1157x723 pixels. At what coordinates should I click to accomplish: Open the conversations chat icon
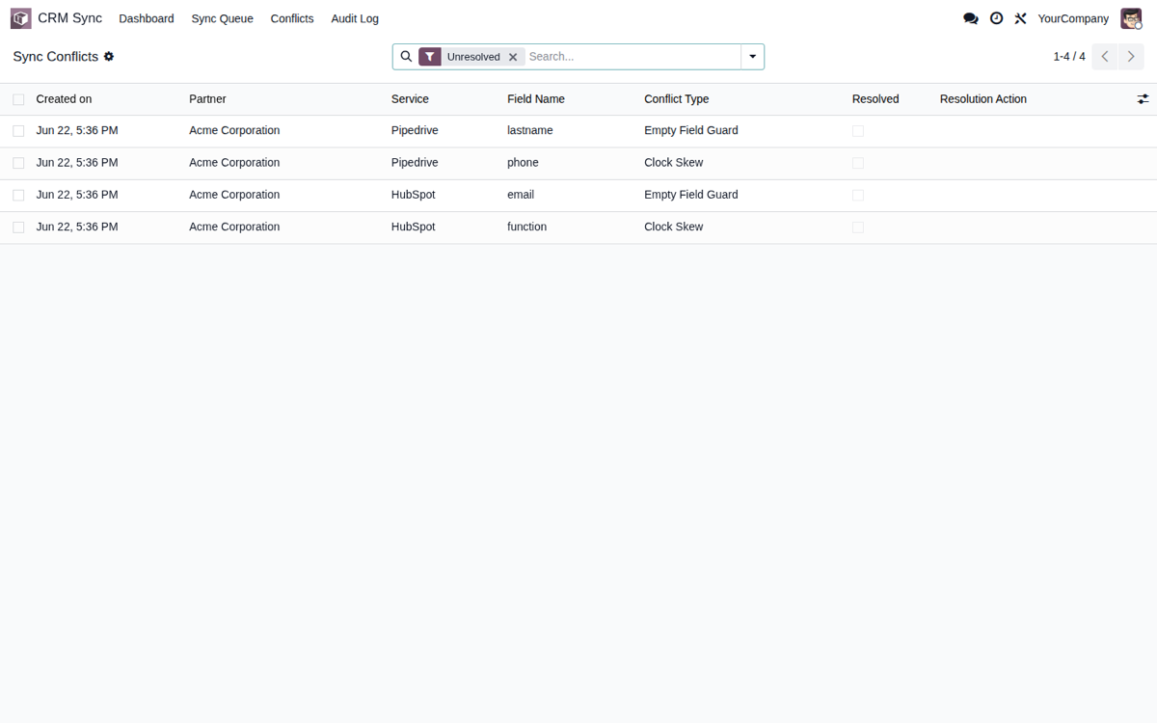(x=971, y=18)
